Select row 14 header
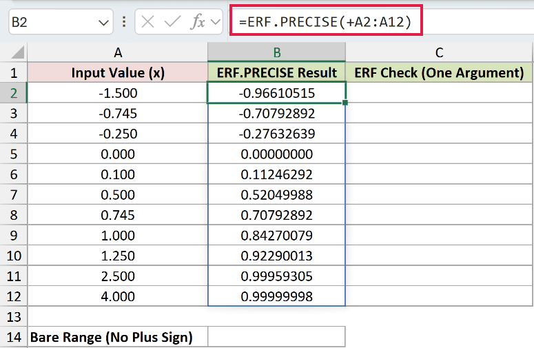The image size is (534, 348). [14, 337]
